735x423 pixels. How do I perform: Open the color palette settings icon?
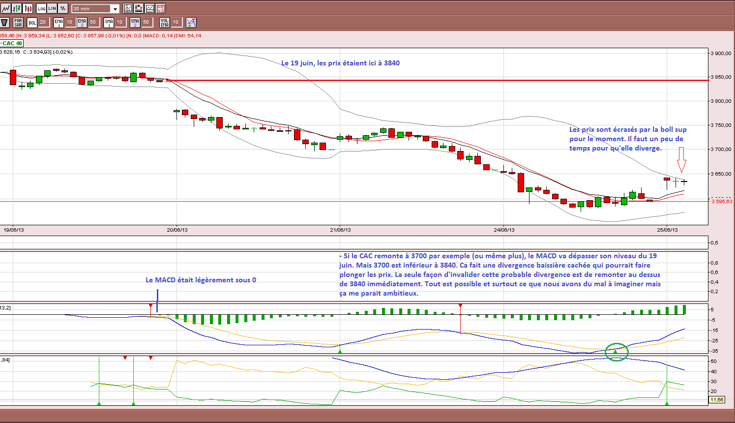[139, 8]
